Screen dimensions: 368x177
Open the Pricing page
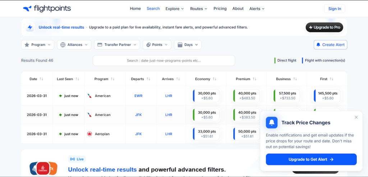coord(220,9)
